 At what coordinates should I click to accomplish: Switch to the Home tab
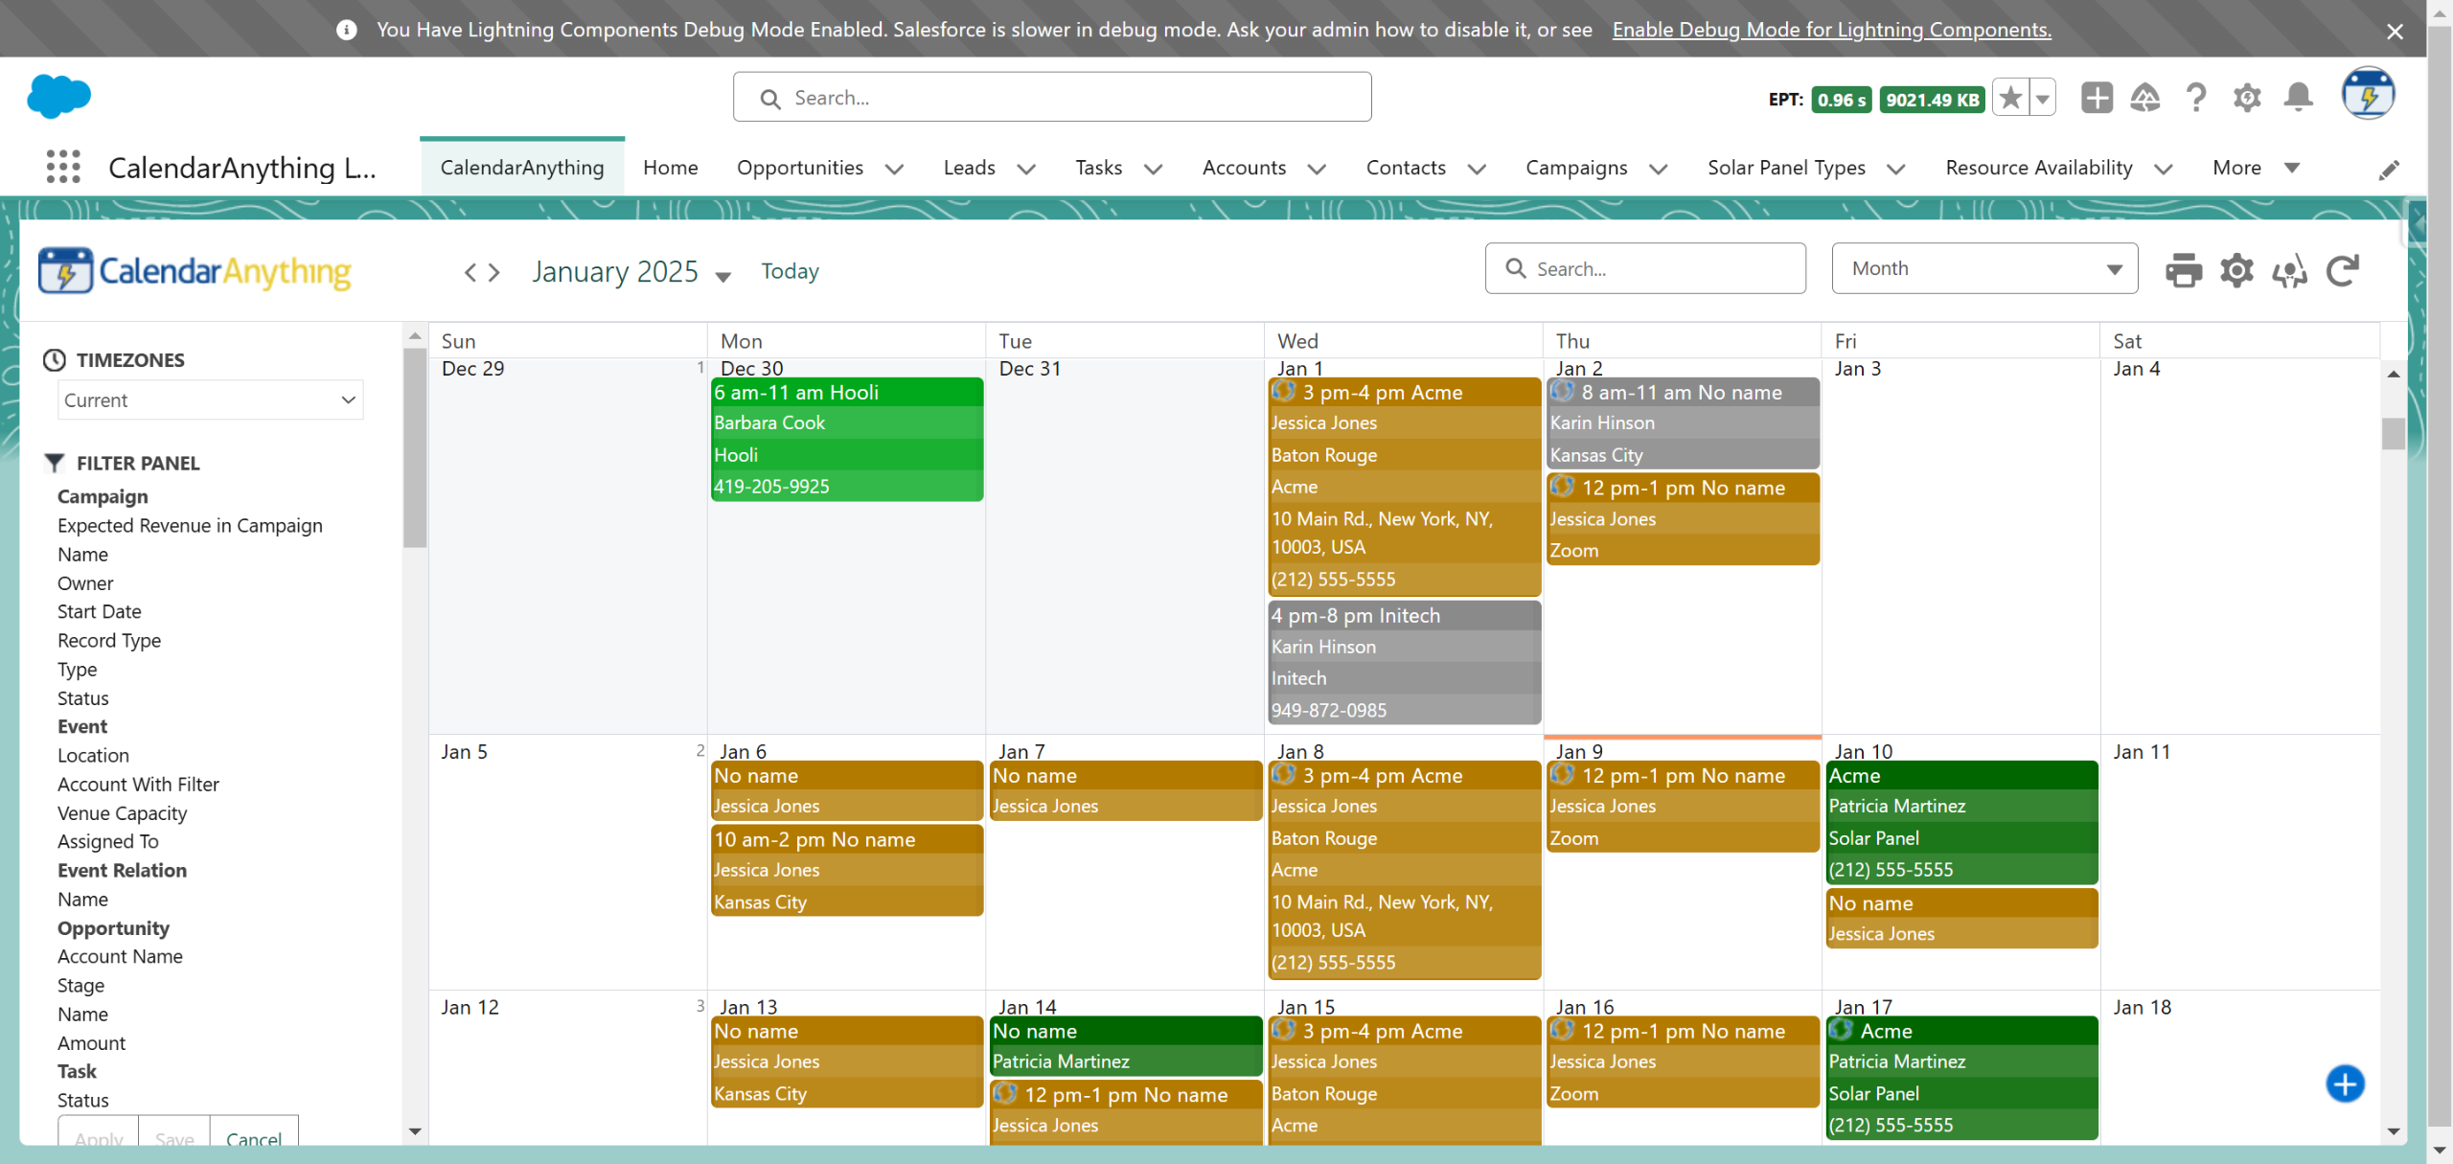click(x=670, y=168)
